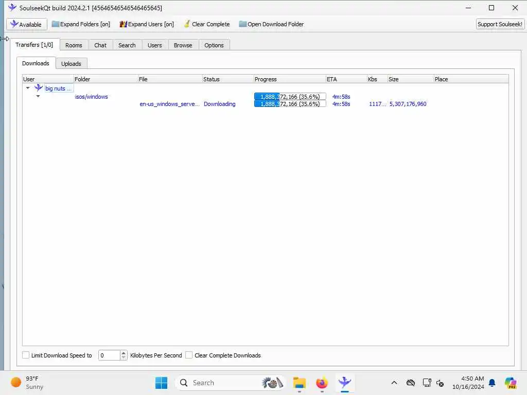Click the SoulseekQt title bar bird icon
Viewport: 527px width, 395px height.
point(12,7)
